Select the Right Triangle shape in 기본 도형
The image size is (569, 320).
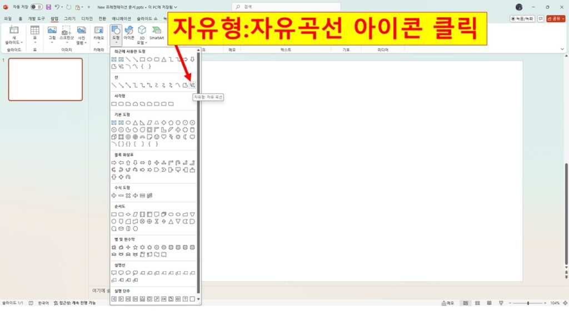(142, 123)
